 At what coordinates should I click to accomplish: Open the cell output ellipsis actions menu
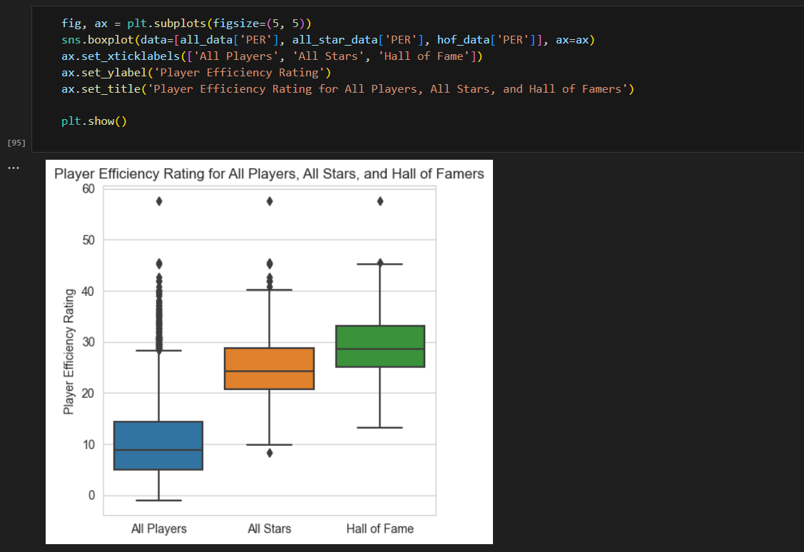click(x=14, y=168)
